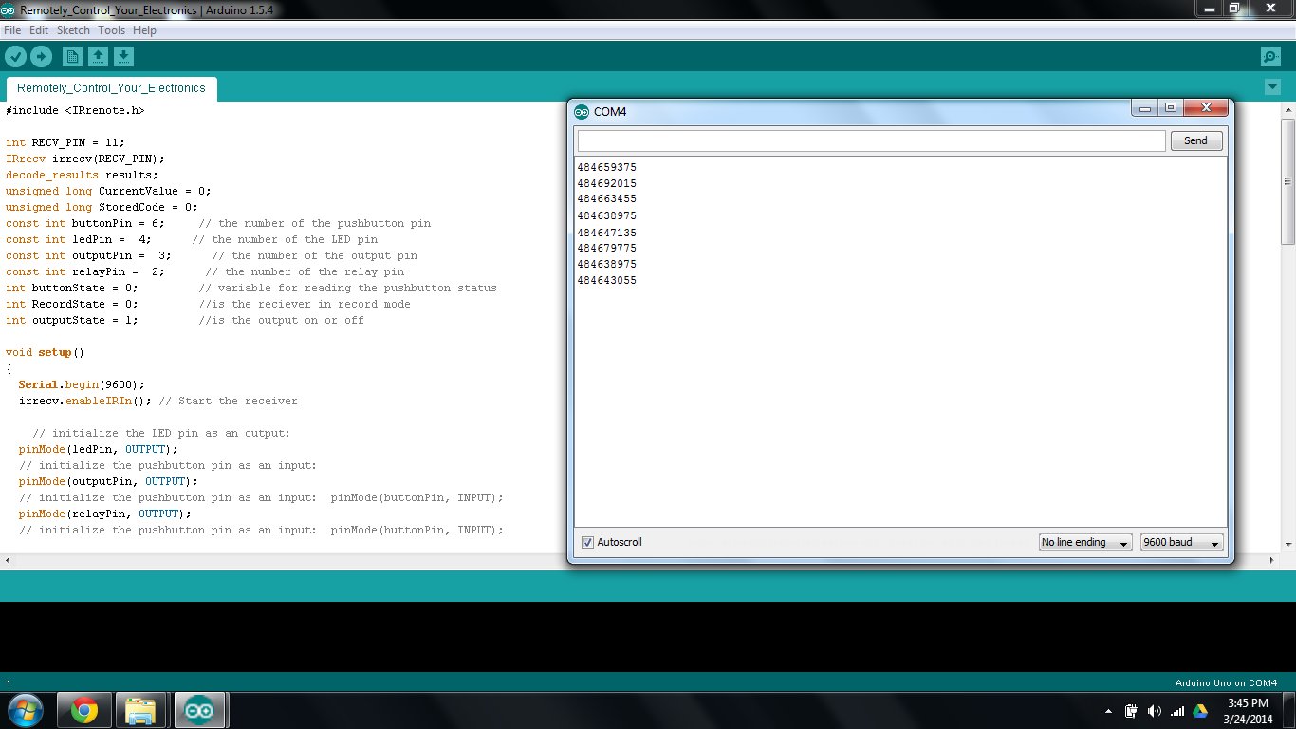The width and height of the screenshot is (1296, 729).
Task: Click the volume speaker tray icon
Action: click(1154, 711)
